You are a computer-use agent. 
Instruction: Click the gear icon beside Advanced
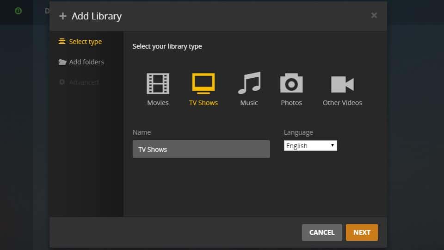pos(62,82)
